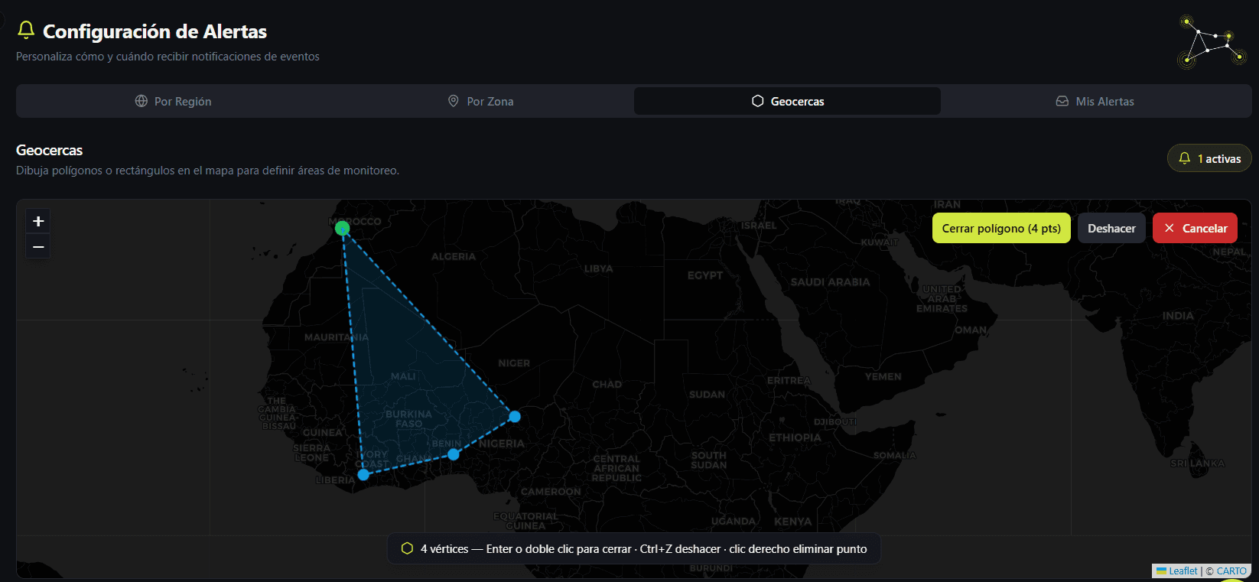Viewport: 1259px width, 582px height.
Task: Click the SOMALIA label on the map
Action: pos(895,455)
